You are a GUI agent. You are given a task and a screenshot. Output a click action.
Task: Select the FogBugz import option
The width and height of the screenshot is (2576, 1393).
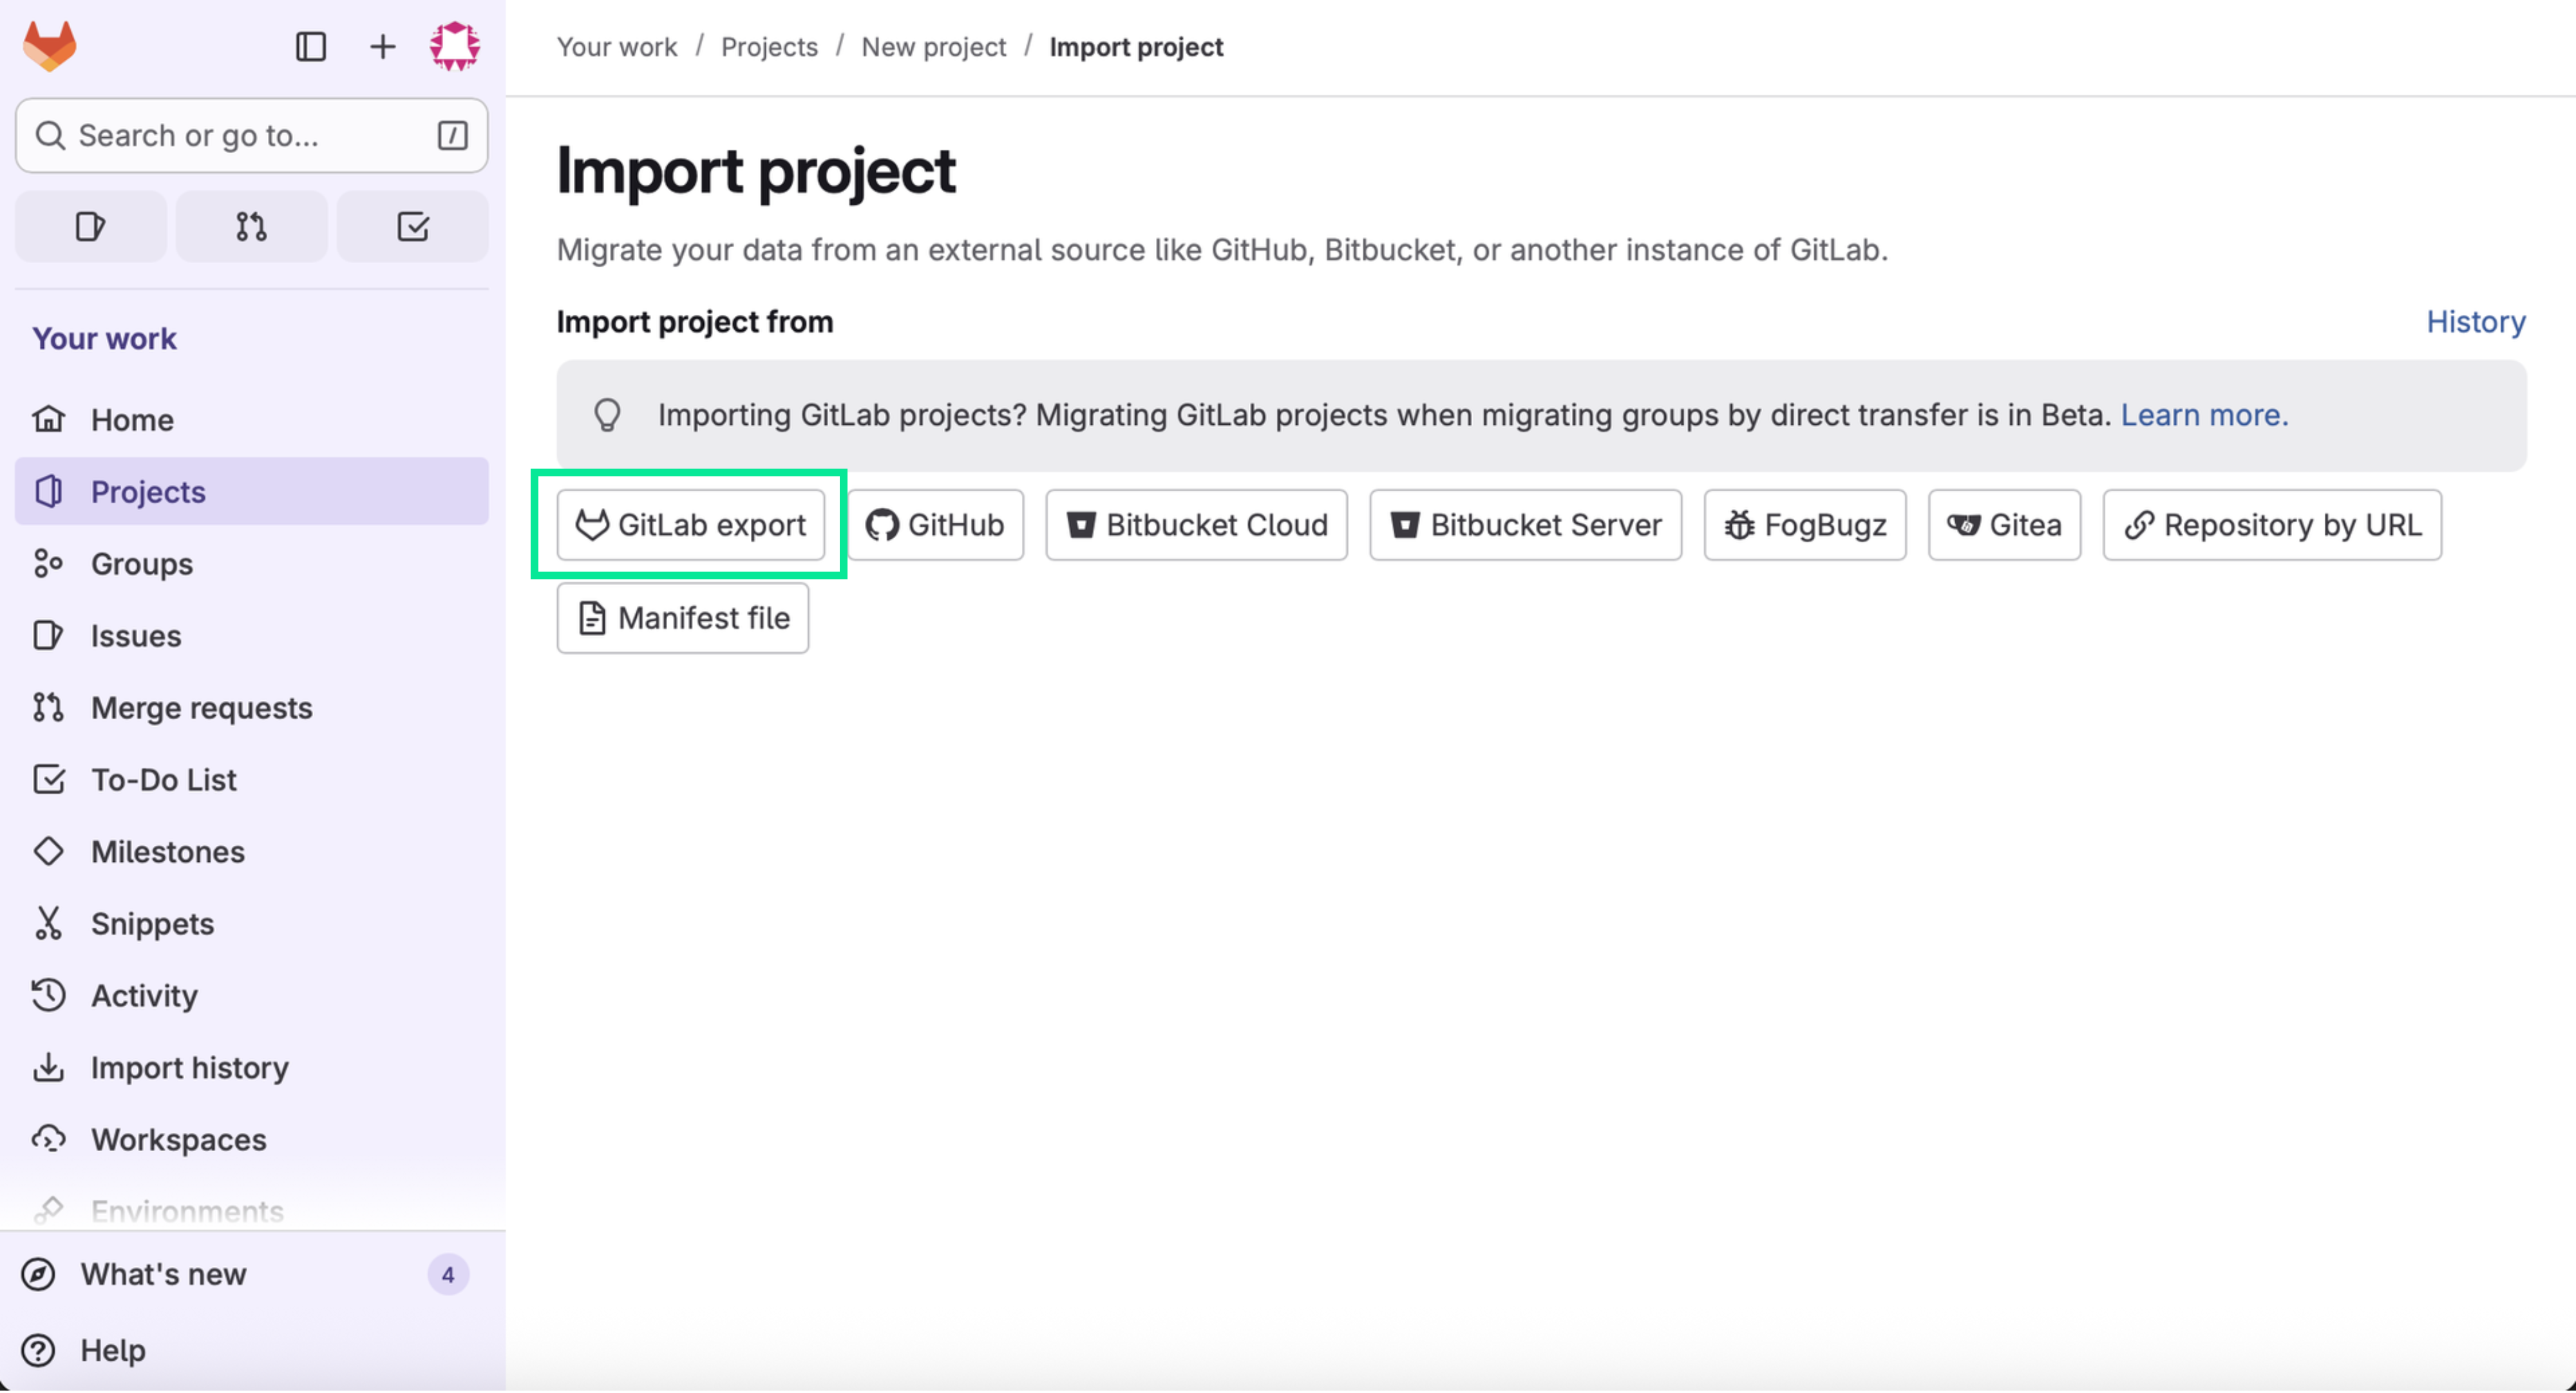click(x=1804, y=525)
